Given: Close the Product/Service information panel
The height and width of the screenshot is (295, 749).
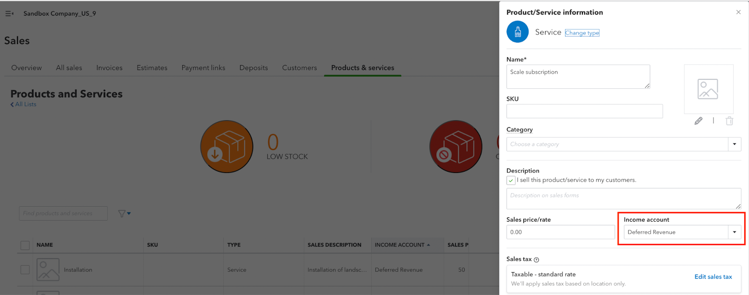Looking at the screenshot, I should [x=738, y=12].
